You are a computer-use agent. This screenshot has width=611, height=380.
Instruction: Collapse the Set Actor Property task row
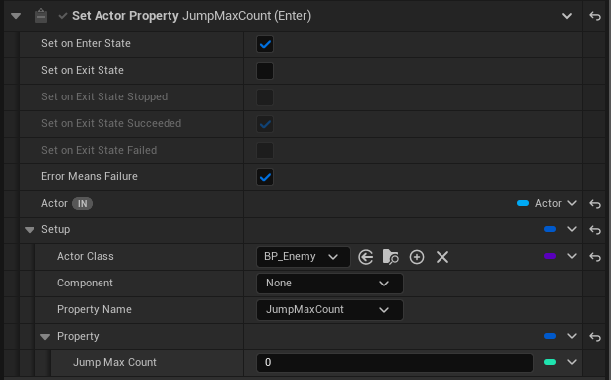(x=16, y=16)
